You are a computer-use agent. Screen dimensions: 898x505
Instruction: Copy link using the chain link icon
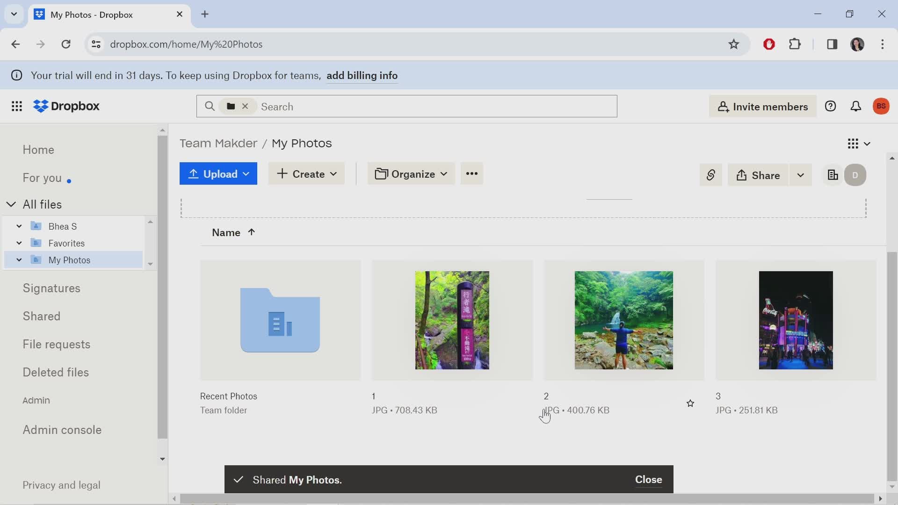point(710,175)
